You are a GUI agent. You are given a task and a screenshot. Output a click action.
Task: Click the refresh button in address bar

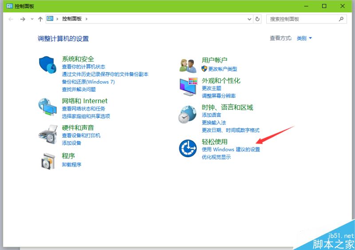click(257, 19)
